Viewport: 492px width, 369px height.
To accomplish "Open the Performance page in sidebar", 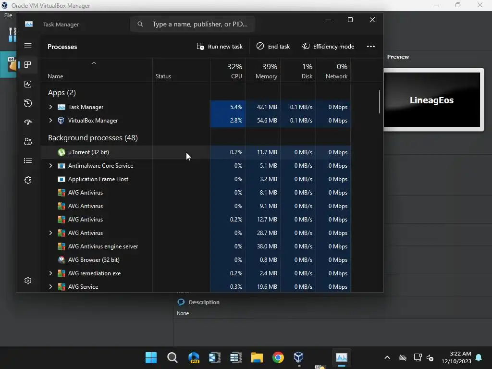I will 28,84.
